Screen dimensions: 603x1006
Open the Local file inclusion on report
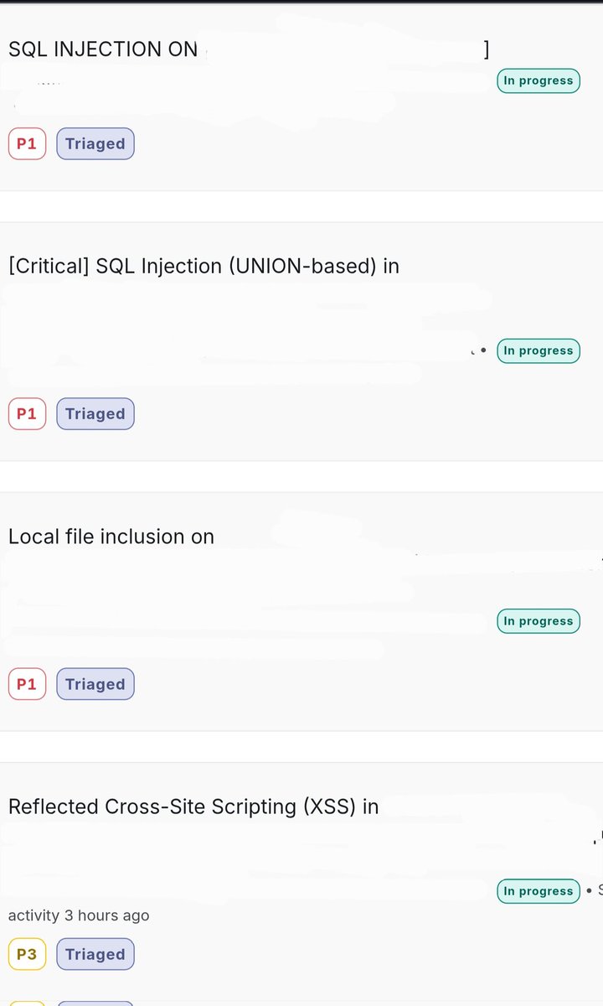click(x=111, y=537)
